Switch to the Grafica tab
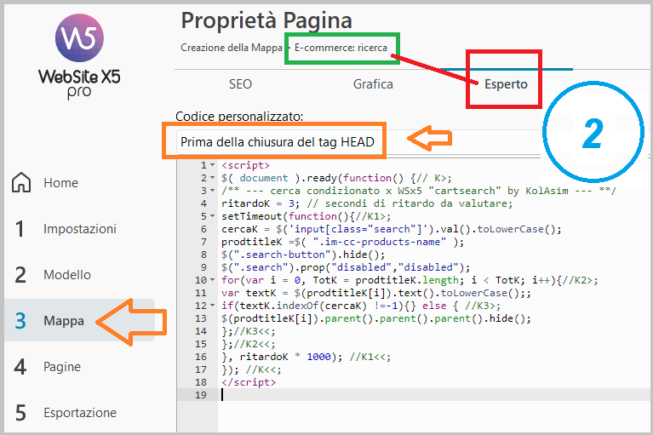 373,84
